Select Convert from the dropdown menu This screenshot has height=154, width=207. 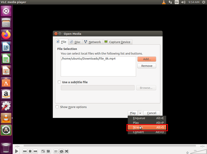(x=147, y=132)
